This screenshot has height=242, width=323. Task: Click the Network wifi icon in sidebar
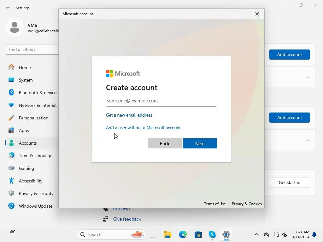(11, 105)
